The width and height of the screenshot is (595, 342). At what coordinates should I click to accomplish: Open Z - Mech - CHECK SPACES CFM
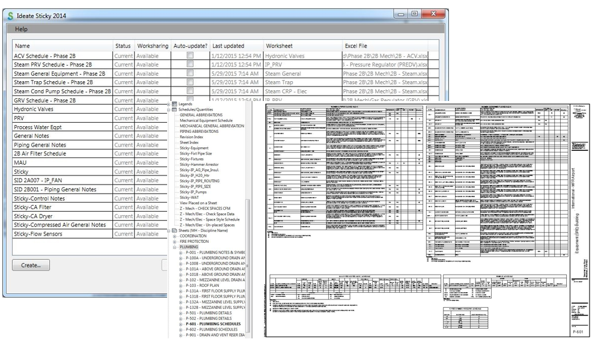click(x=205, y=209)
